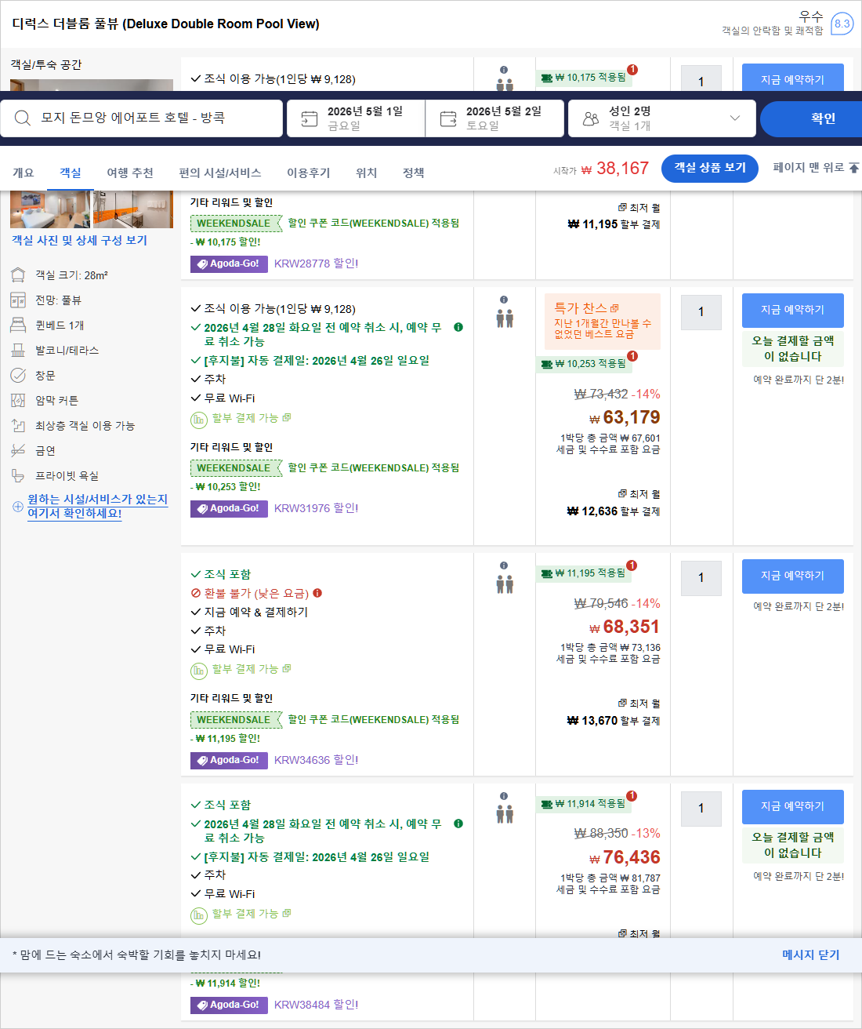Open the bathroom photo thumbnail
This screenshot has width=862, height=1029.
pos(133,209)
